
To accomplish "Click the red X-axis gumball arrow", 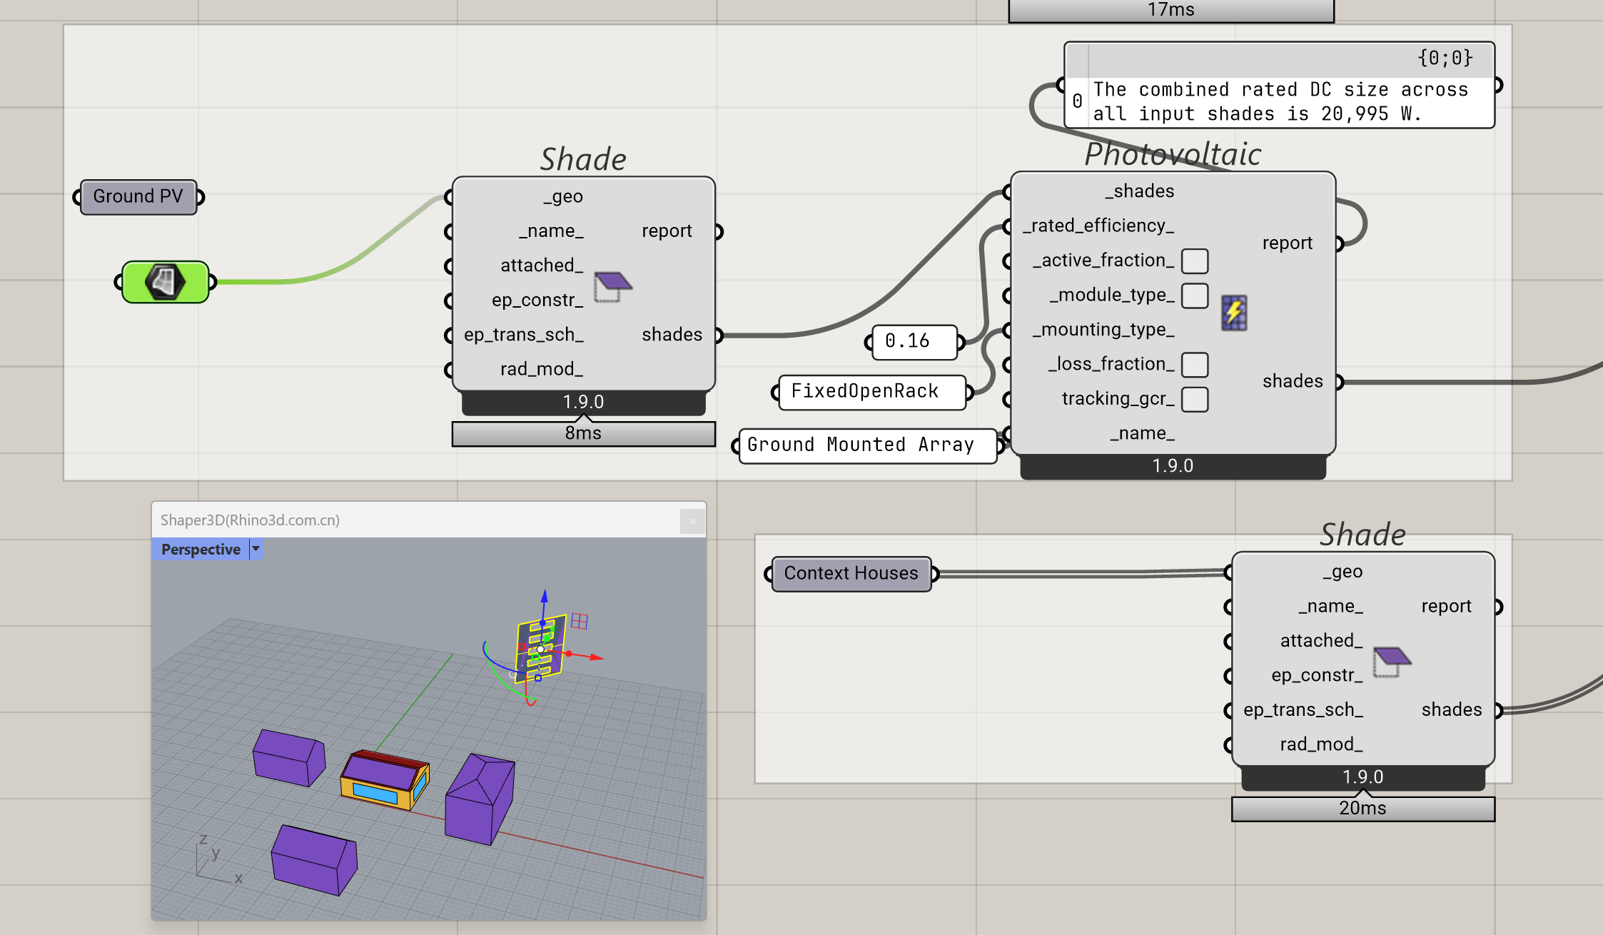I will (597, 657).
